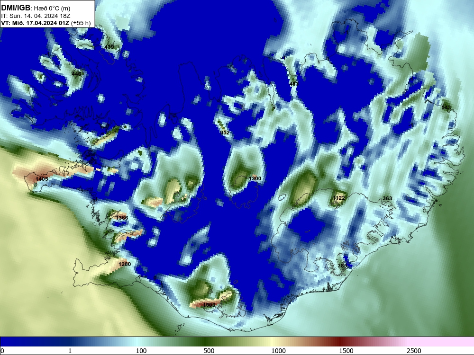Viewport: 474px width, 355px height.
Task: Click the 952 height label on the map
Action: point(225,133)
